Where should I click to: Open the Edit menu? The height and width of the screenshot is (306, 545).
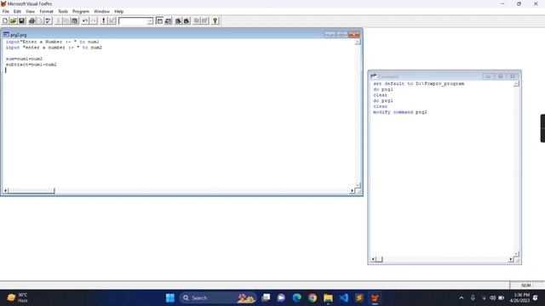click(17, 11)
